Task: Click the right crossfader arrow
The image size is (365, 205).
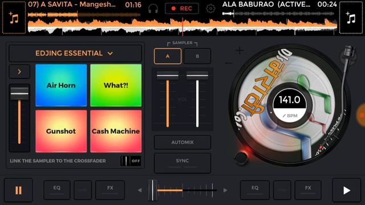Action: pos(225,190)
